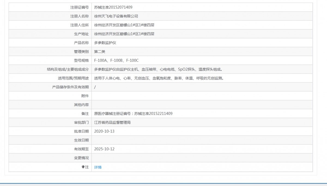Click the 产品名称 label cell

50,43
